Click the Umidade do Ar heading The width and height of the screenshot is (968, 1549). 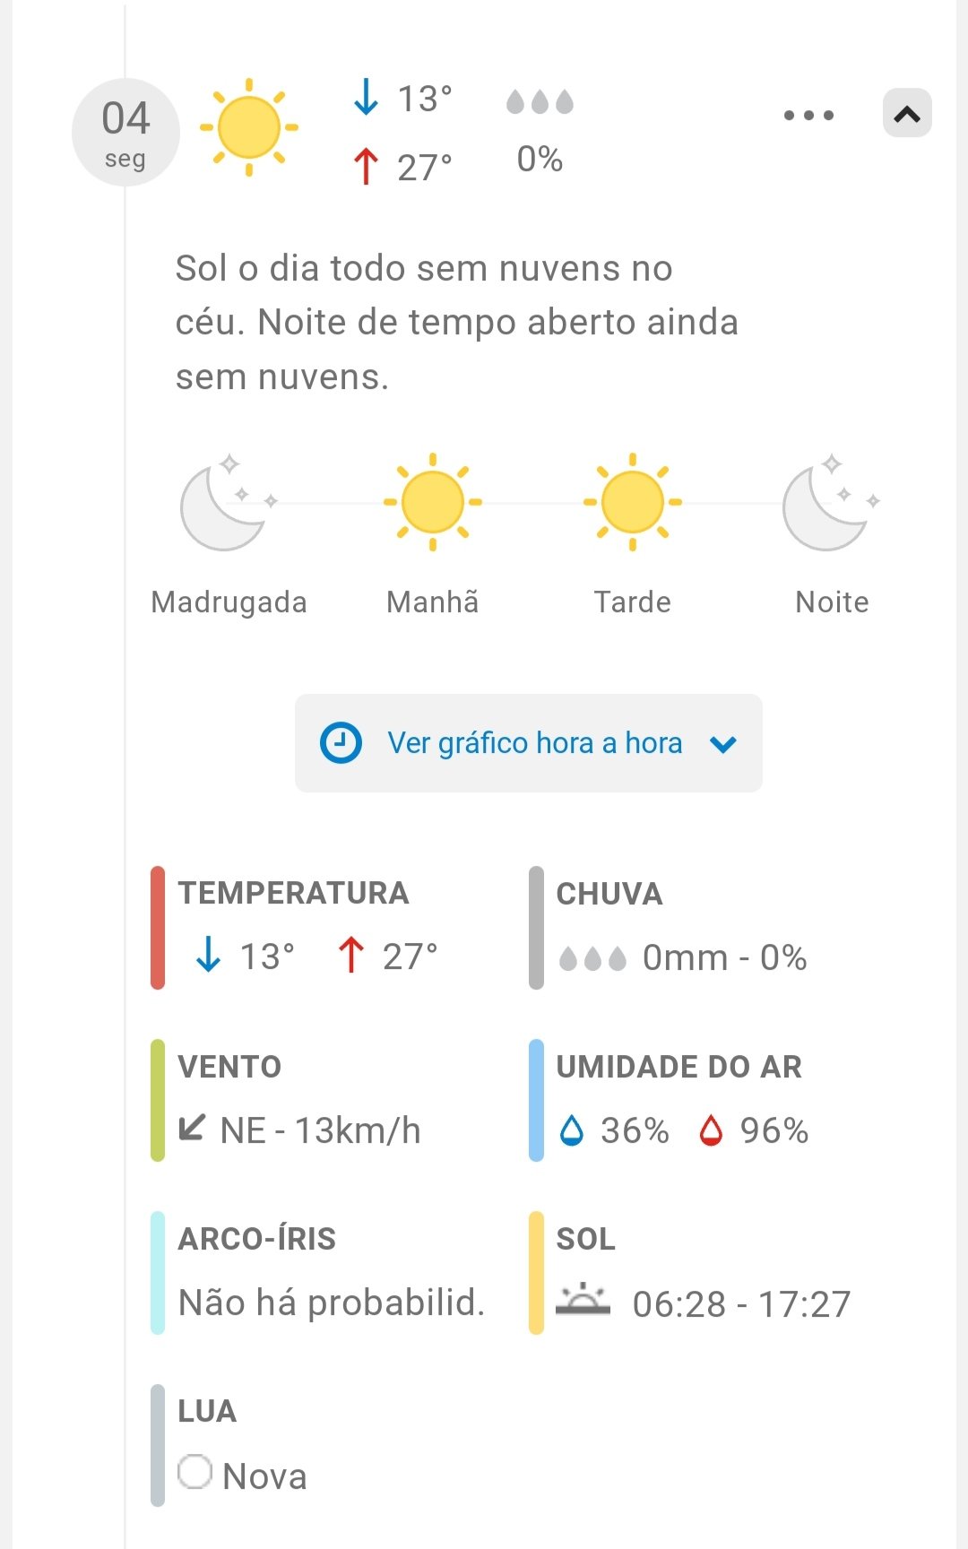coord(678,1067)
